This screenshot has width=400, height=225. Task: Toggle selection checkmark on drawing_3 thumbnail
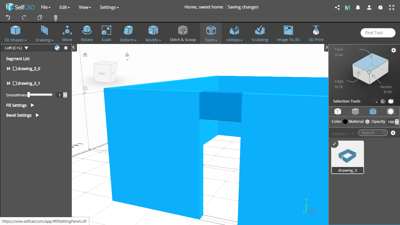(334, 144)
